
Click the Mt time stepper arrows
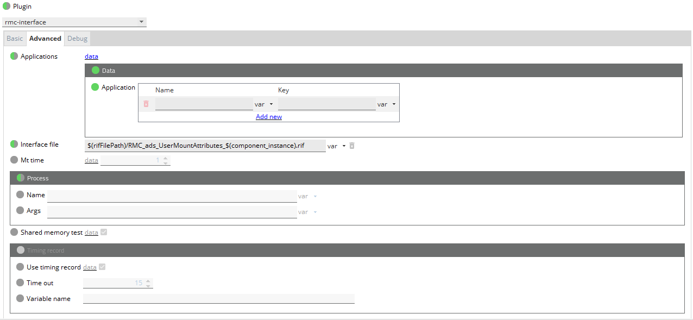pos(166,160)
